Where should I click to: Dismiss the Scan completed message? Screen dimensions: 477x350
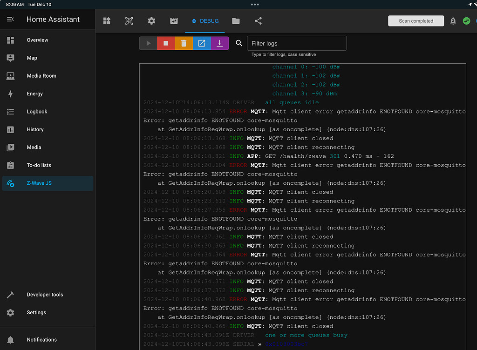pyautogui.click(x=416, y=21)
